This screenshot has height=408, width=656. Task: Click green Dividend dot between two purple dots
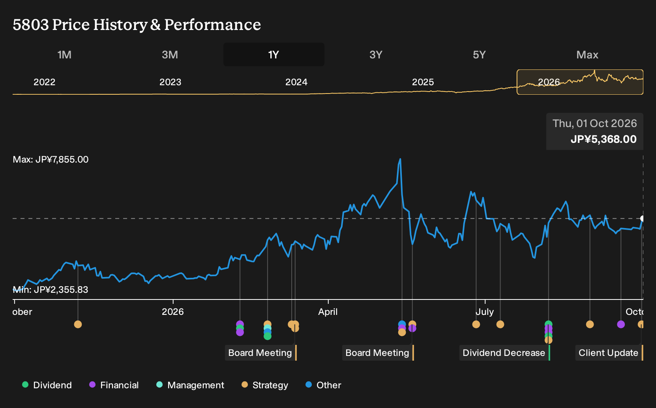(240, 328)
